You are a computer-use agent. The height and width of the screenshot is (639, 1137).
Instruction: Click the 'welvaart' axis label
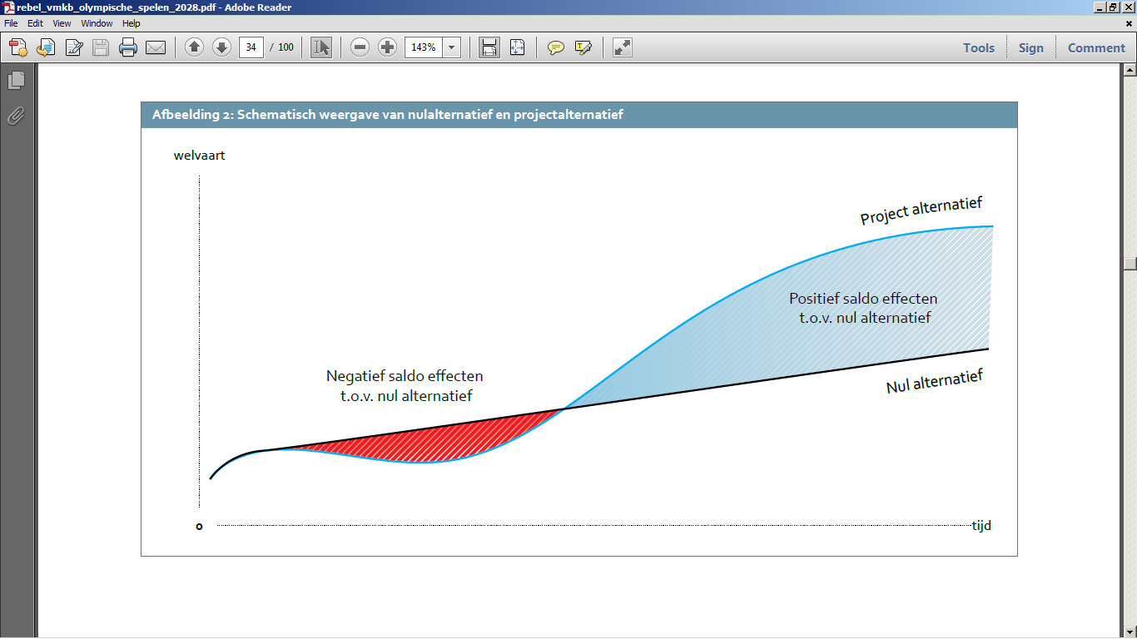[x=199, y=155]
